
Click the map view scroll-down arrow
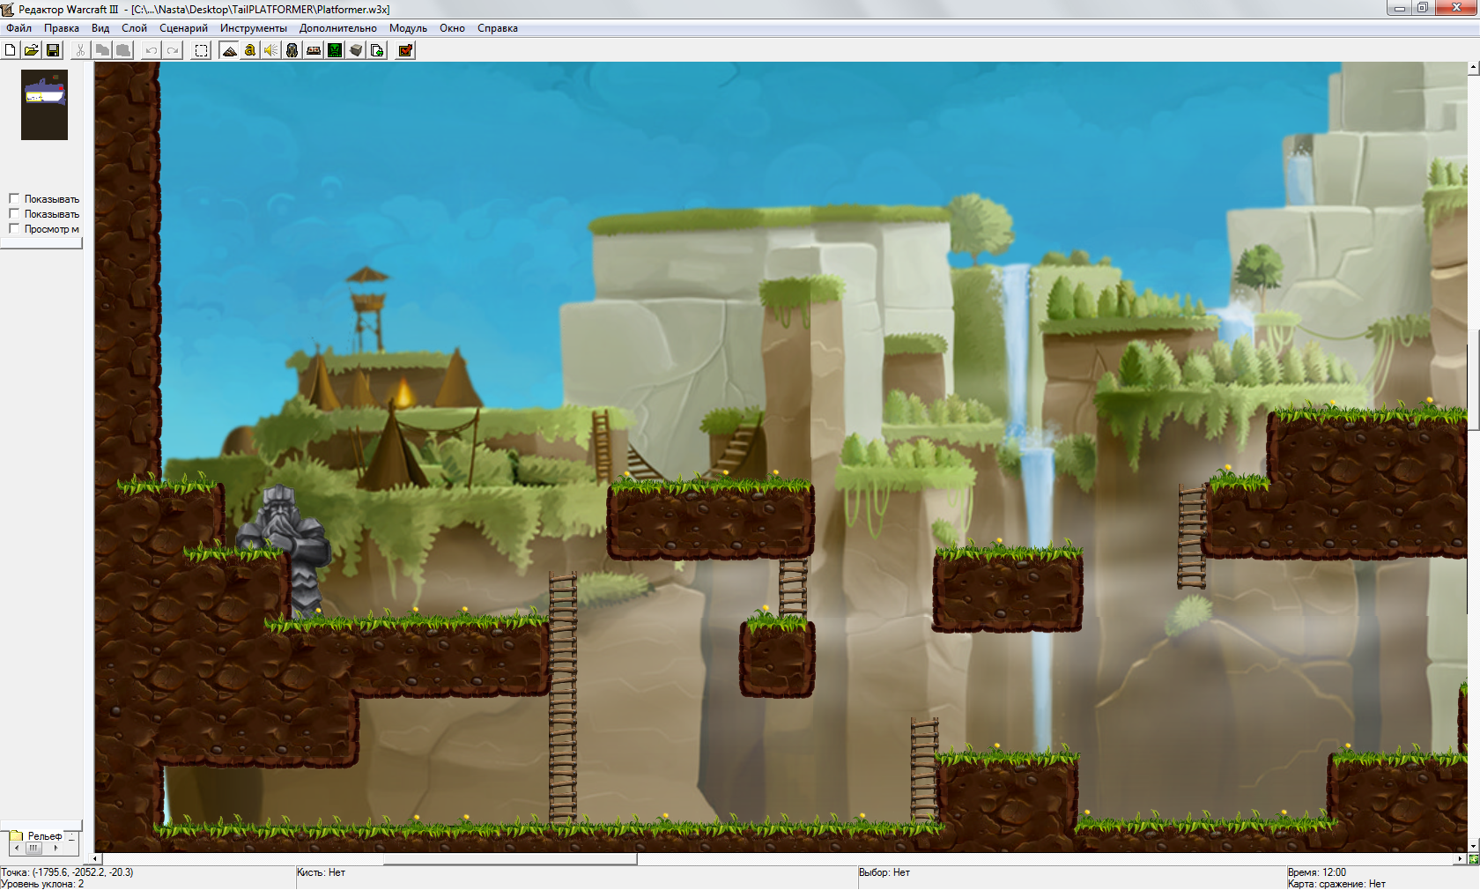(x=1473, y=847)
